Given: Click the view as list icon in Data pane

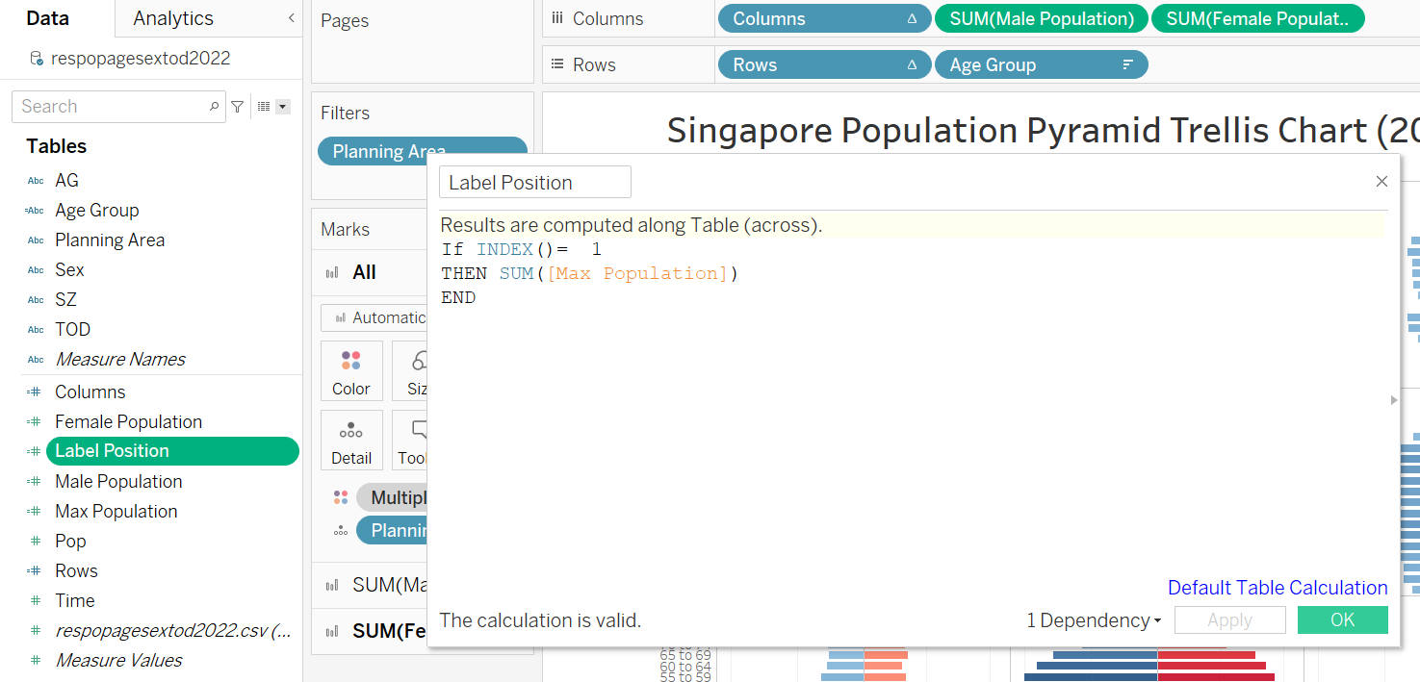Looking at the screenshot, I should point(264,107).
